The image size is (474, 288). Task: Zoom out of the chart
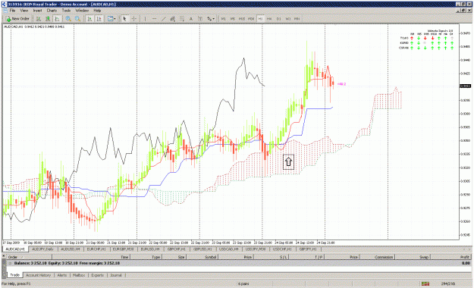[77, 19]
